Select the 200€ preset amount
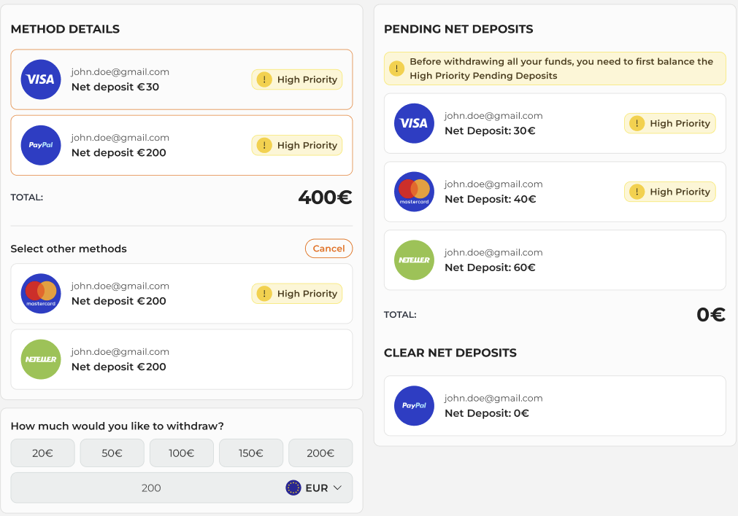Screen dimensions: 738x516 tap(320, 453)
